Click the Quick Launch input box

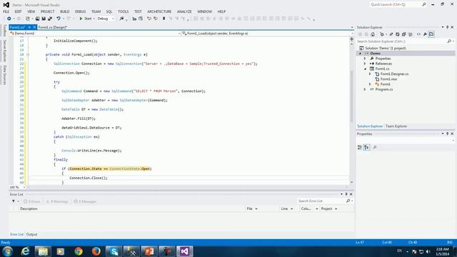point(395,4)
